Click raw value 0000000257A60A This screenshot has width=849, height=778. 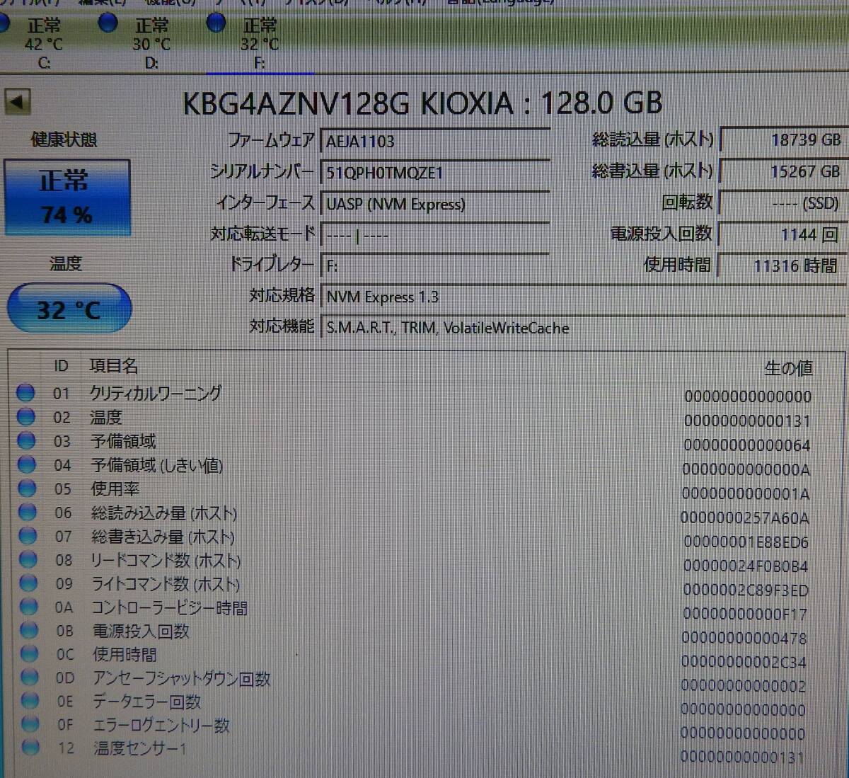coord(746,518)
